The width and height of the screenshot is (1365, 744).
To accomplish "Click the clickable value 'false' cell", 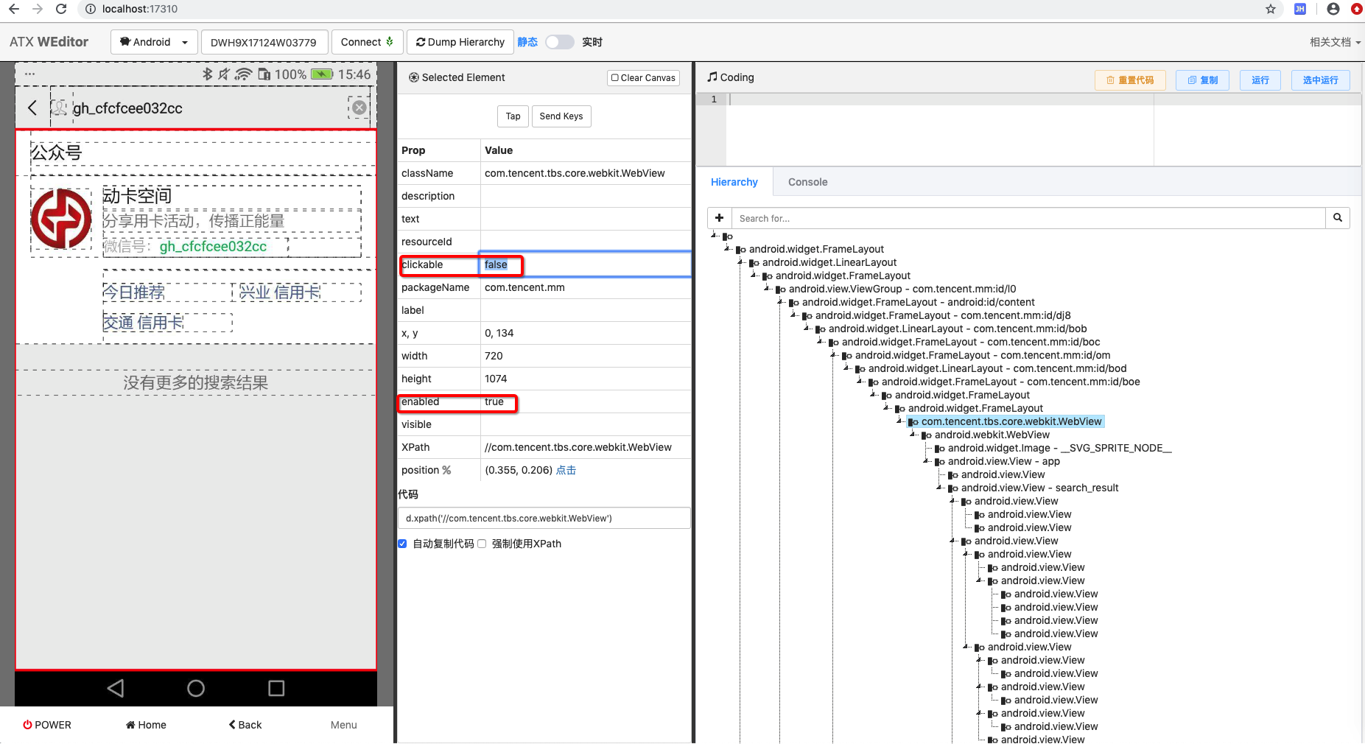I will pos(586,264).
